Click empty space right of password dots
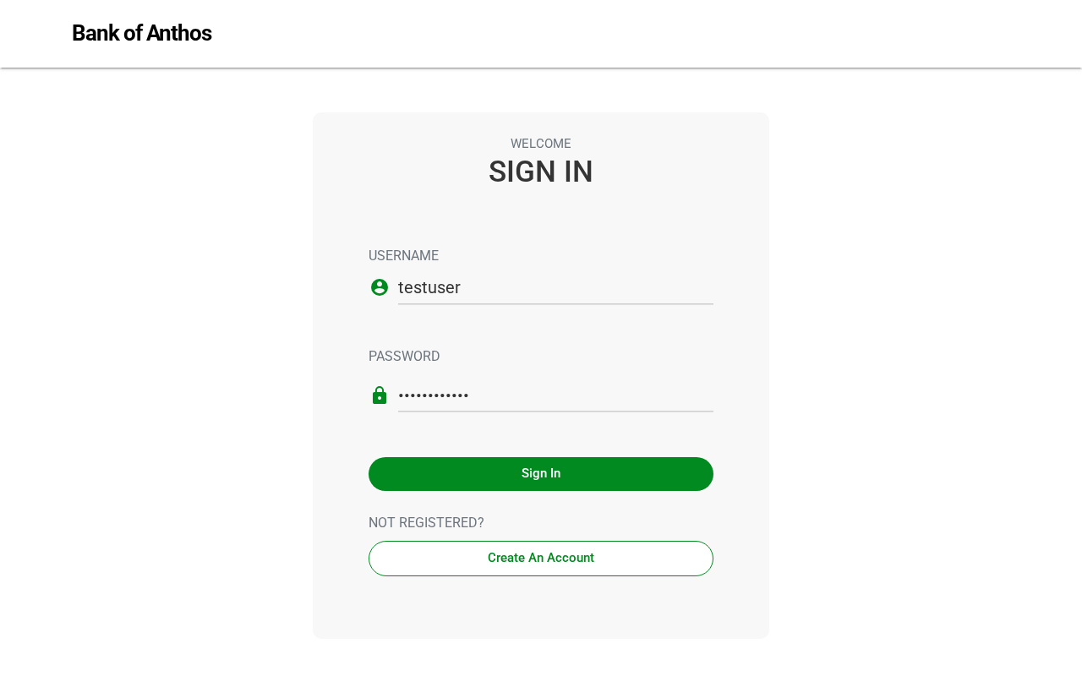Screen dimensions: 1082x676 592,395
